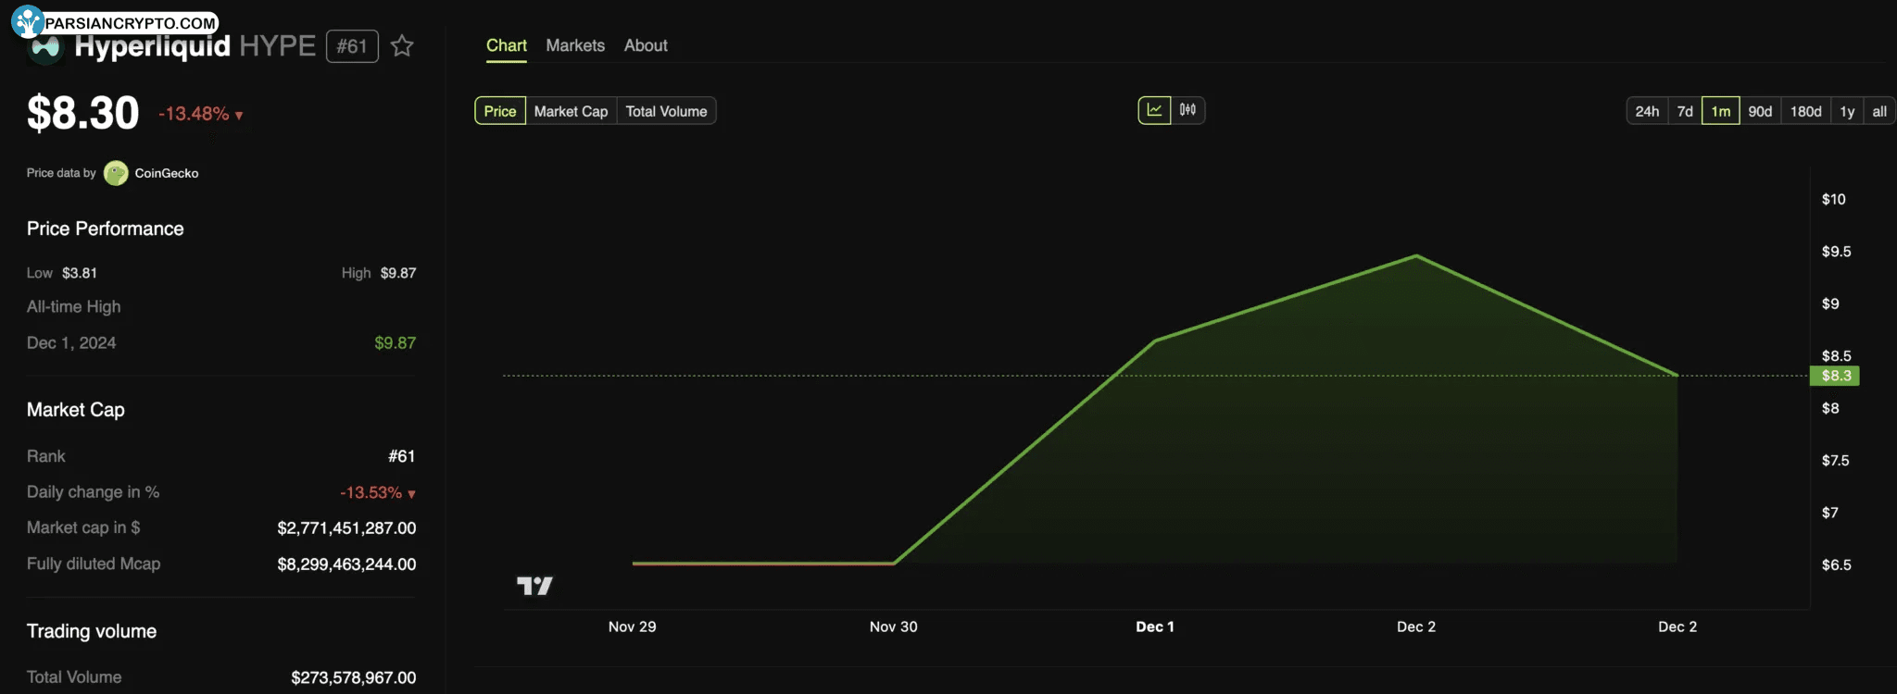1897x694 pixels.
Task: Click the Nov 30 date axis label
Action: click(893, 626)
